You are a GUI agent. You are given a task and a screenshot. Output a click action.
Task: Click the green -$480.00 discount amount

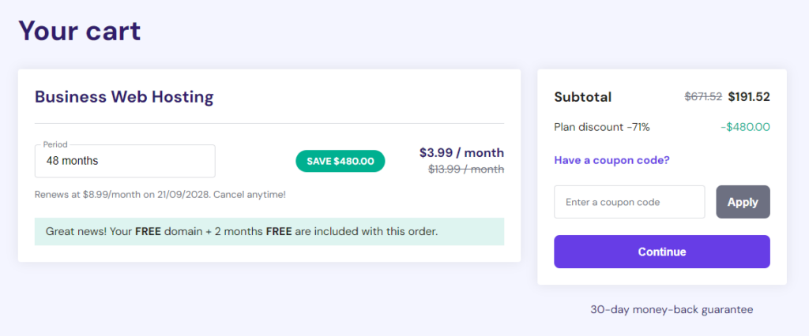[745, 126]
